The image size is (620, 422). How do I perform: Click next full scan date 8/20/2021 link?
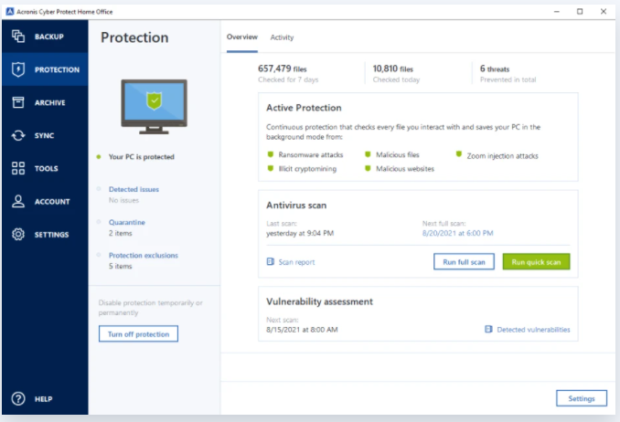(457, 233)
